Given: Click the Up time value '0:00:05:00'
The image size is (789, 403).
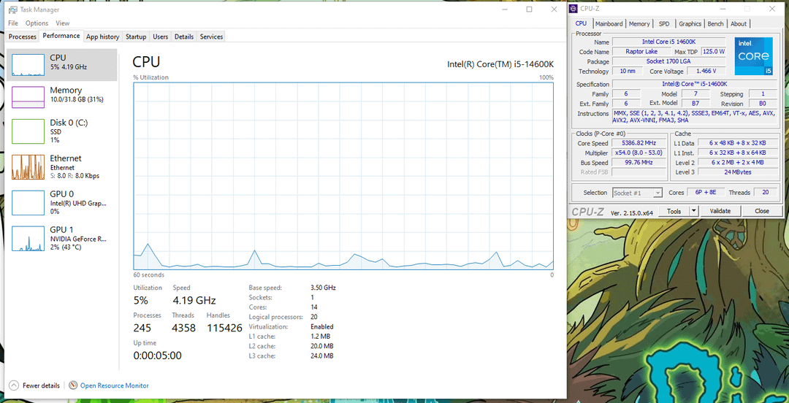Looking at the screenshot, I should tap(158, 356).
